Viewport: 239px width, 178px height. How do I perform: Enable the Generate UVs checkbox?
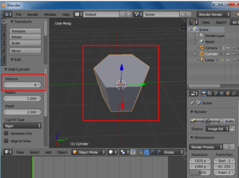[x=6, y=133]
